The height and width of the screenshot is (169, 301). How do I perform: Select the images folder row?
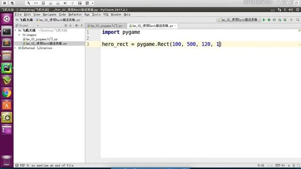[49, 35]
